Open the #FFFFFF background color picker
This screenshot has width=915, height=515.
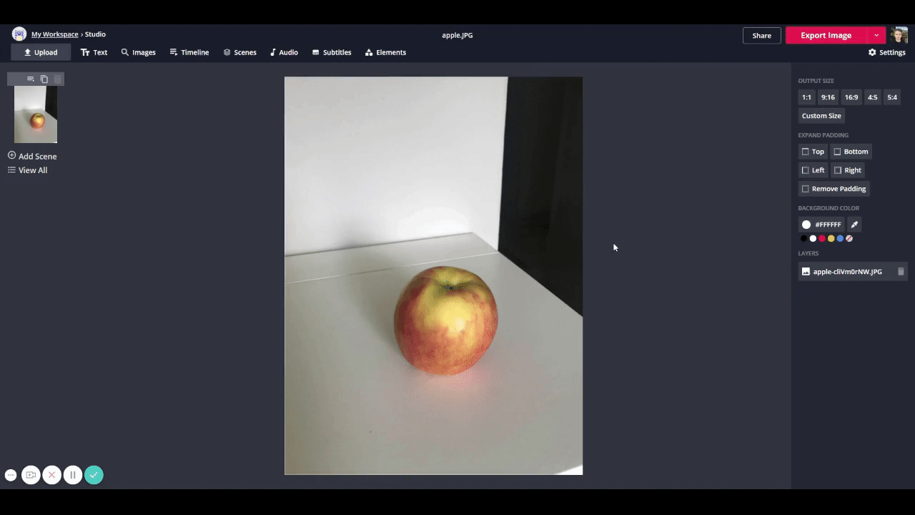pyautogui.click(x=821, y=225)
